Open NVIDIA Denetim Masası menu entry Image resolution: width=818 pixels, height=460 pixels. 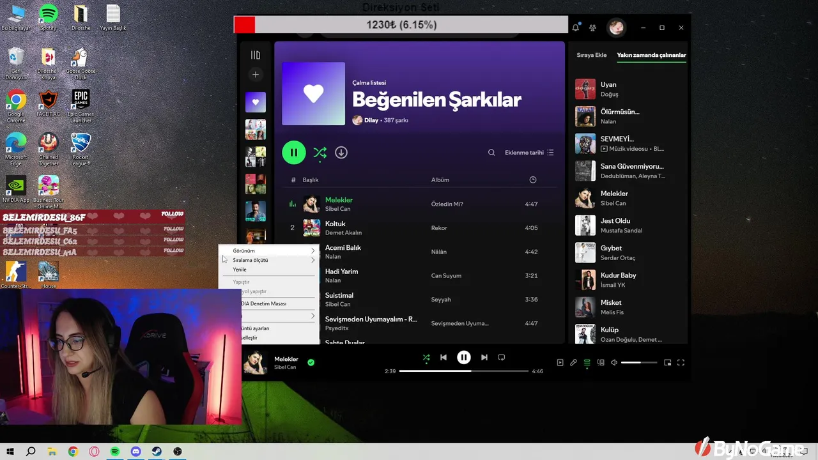tap(279, 303)
